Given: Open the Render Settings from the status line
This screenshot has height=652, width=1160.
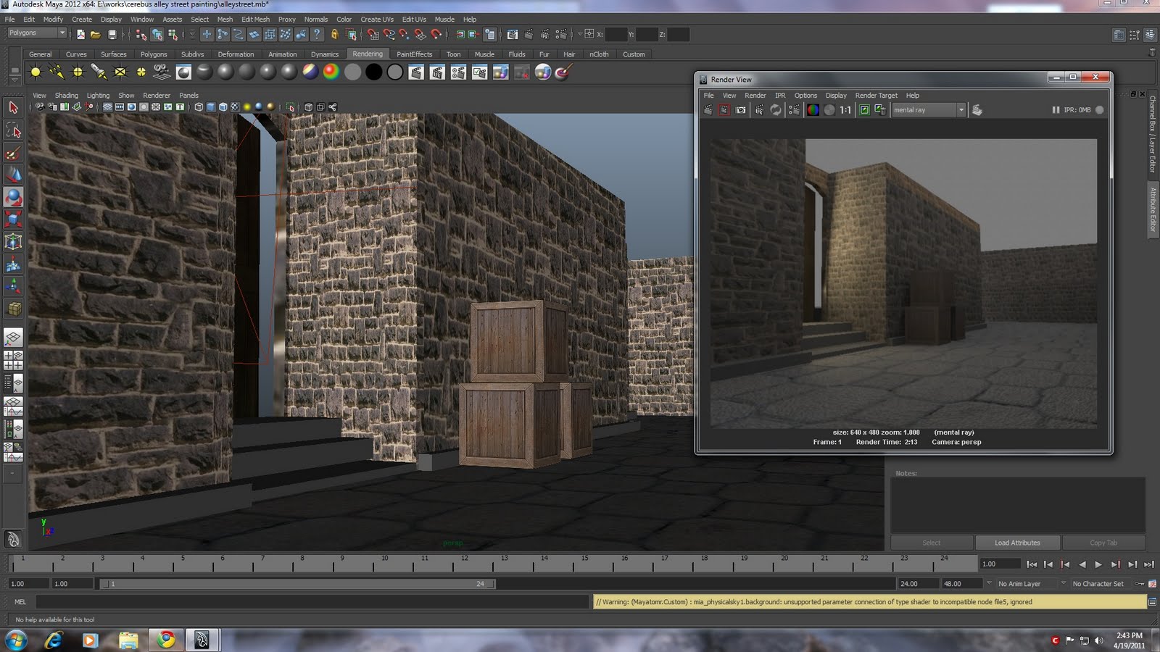Looking at the screenshot, I should click(x=562, y=33).
